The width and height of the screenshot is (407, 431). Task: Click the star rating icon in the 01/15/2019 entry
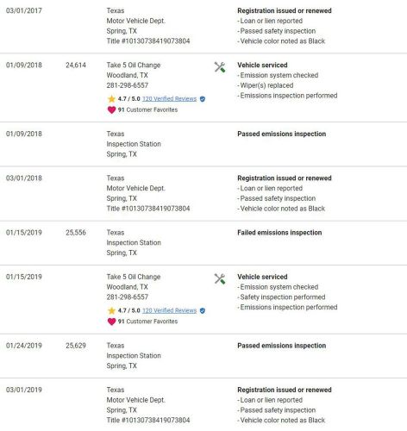coord(111,310)
